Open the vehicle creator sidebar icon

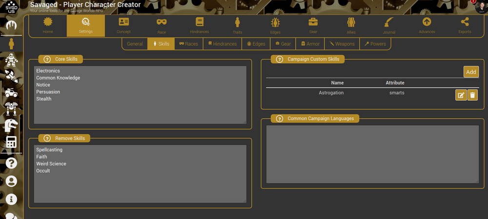tap(12, 92)
